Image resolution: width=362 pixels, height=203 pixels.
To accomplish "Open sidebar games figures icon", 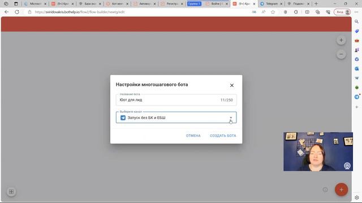I will tap(357, 50).
